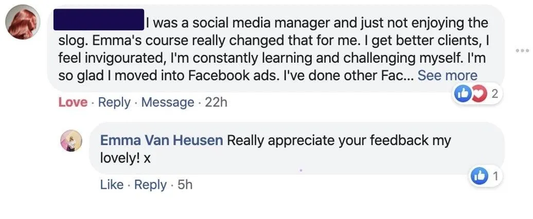
Task: Open the reaction count of 2
Action: (x=494, y=94)
